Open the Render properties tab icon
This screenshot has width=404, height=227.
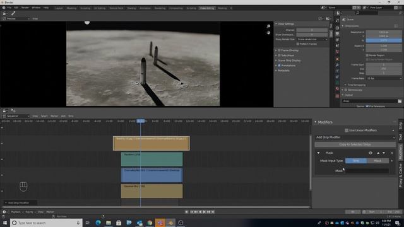[x=337, y=28]
